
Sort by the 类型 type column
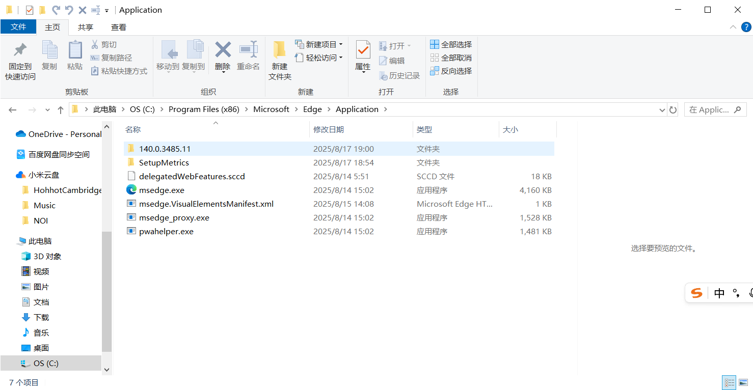tap(456, 130)
